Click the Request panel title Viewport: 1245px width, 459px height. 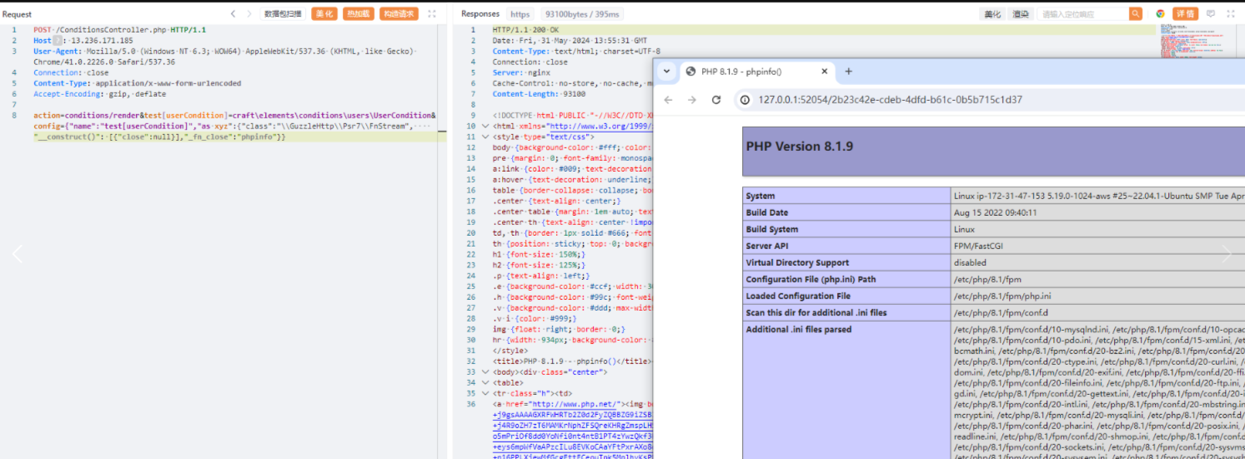click(x=17, y=14)
